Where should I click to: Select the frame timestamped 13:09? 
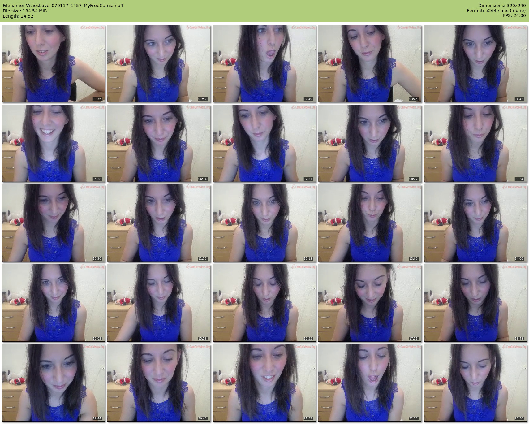pyautogui.click(x=369, y=223)
